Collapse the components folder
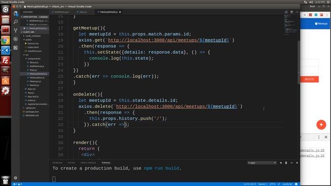The image size is (331, 186). coord(34,58)
